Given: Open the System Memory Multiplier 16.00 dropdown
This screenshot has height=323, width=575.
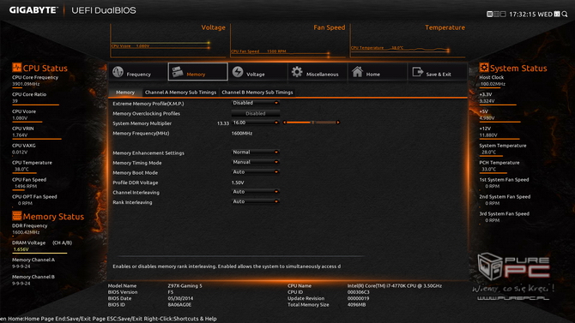Looking at the screenshot, I should (x=256, y=123).
